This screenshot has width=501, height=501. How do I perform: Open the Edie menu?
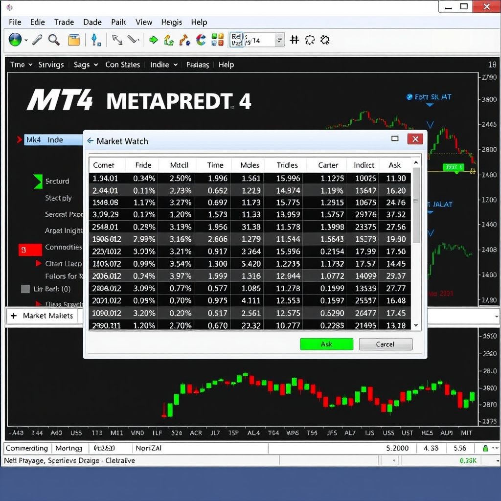(37, 22)
